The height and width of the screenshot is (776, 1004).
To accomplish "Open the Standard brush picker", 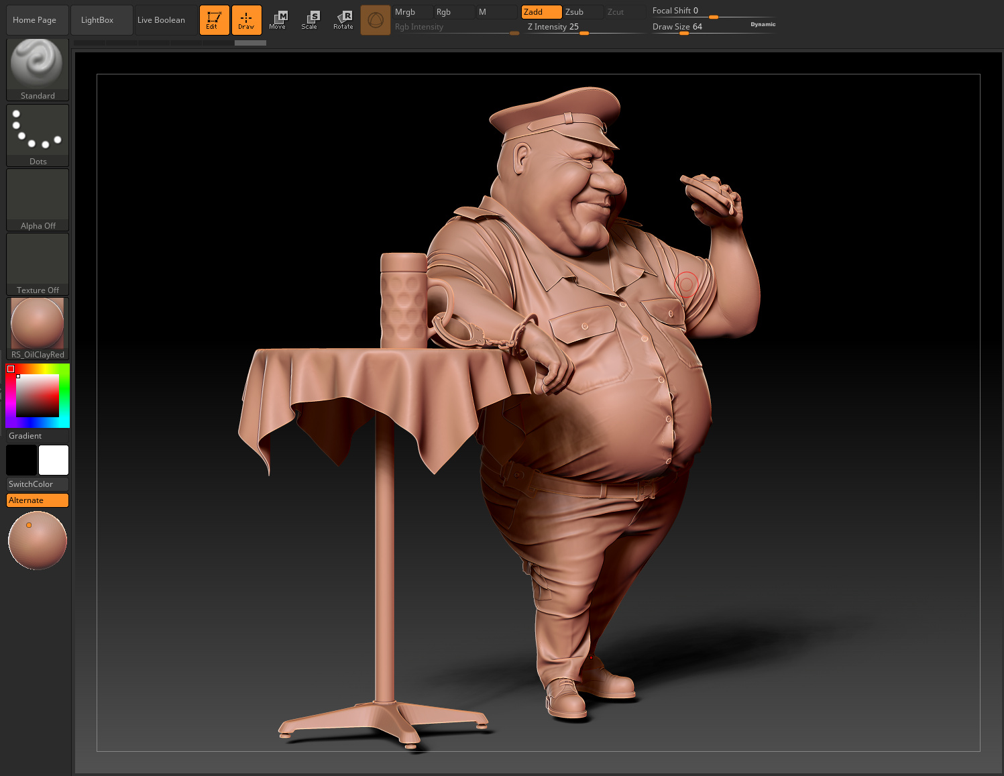I will (x=38, y=70).
